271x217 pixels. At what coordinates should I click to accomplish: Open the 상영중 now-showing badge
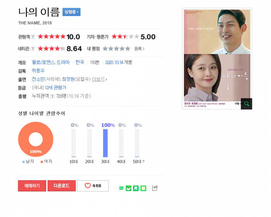(72, 12)
